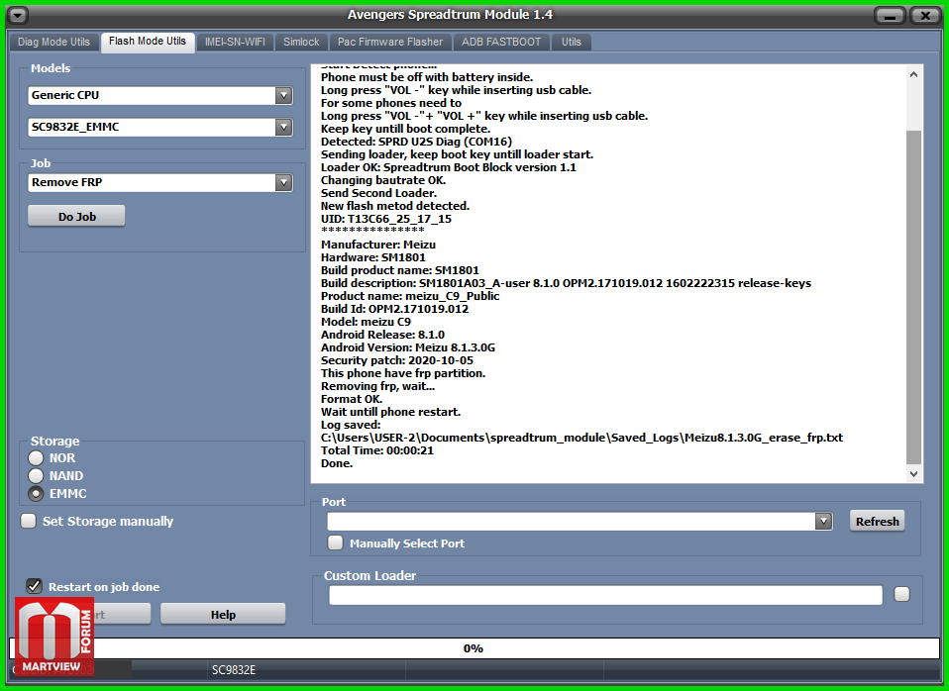
Task: Click the 'Total Time: 00:00:21' log line
Action: tap(377, 450)
